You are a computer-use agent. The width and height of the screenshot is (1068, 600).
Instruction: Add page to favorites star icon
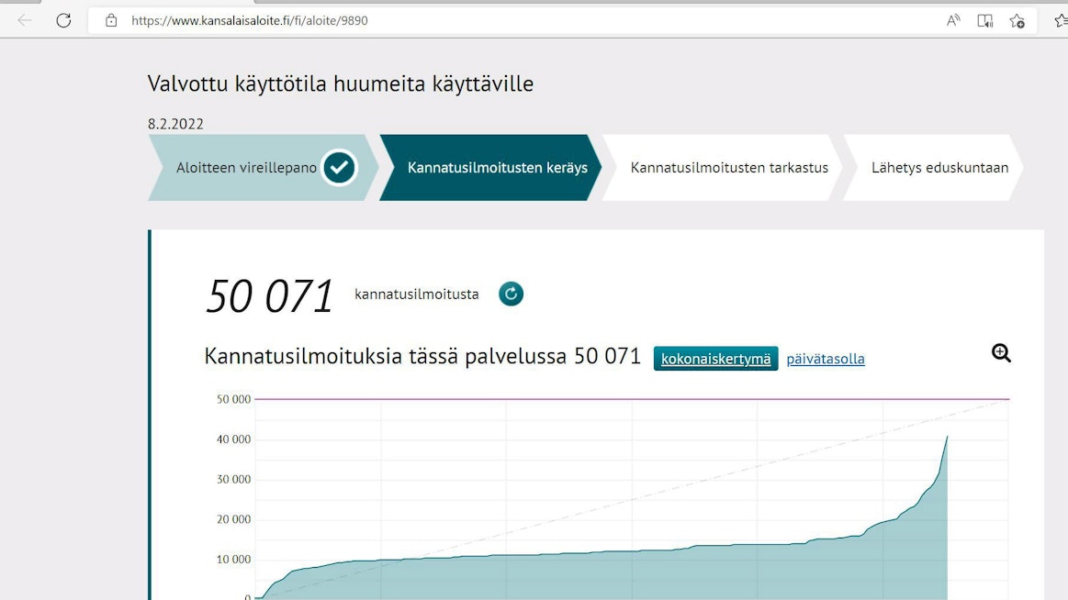pos(1017,21)
